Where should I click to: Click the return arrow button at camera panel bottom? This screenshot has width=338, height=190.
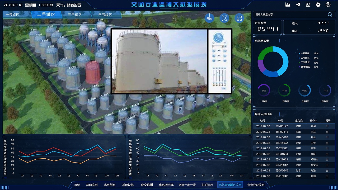click(224, 88)
